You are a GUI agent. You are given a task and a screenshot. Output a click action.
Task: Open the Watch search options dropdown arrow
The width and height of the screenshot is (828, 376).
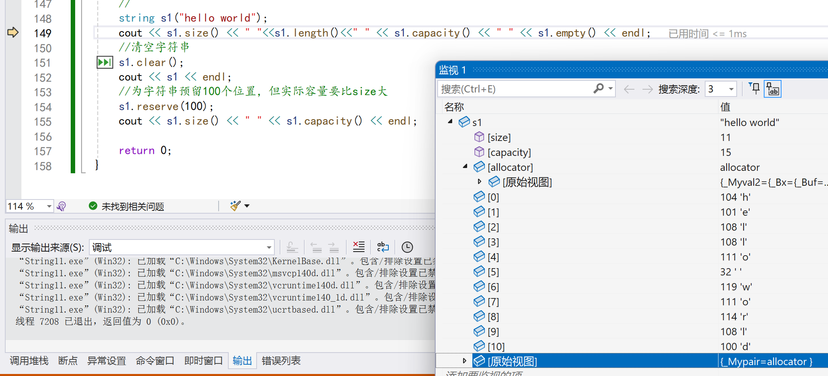(611, 88)
